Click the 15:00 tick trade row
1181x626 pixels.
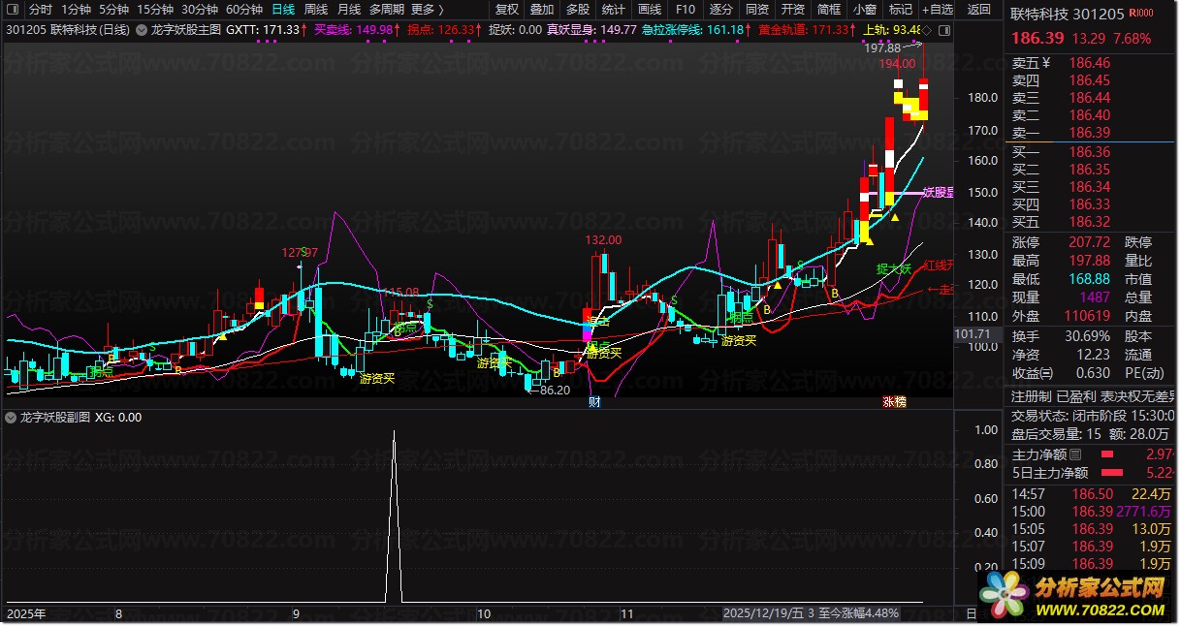[1091, 511]
